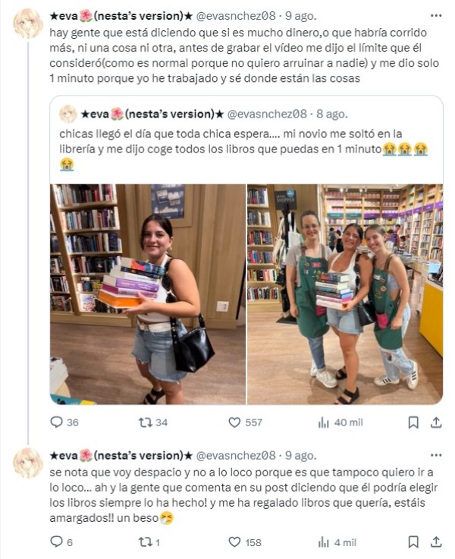Open right photo with bookstore employees
The image size is (455, 559).
coord(345,294)
